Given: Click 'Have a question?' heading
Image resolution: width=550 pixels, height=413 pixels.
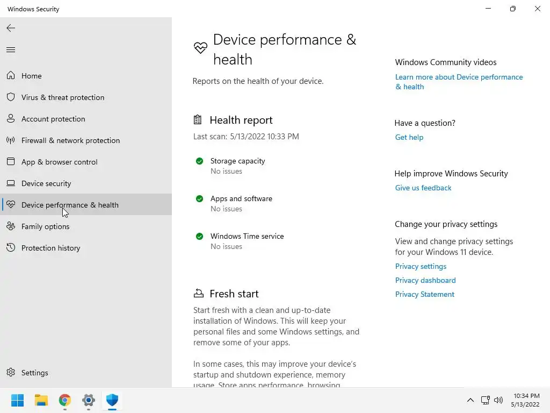Looking at the screenshot, I should [x=425, y=123].
